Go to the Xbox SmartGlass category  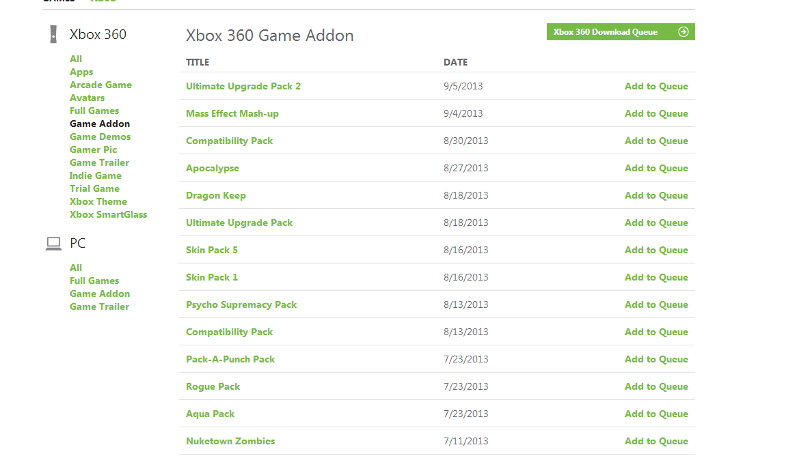(108, 214)
